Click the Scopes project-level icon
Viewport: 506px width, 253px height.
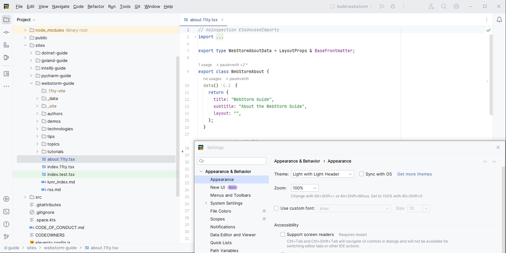click(x=264, y=219)
